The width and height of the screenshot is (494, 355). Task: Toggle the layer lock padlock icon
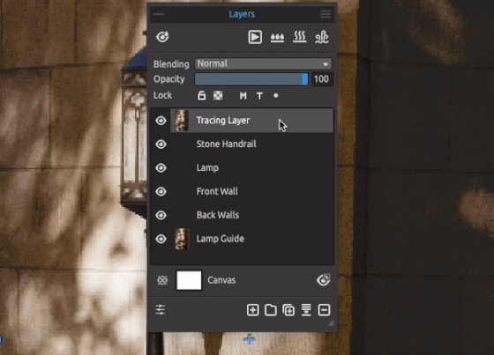point(202,95)
